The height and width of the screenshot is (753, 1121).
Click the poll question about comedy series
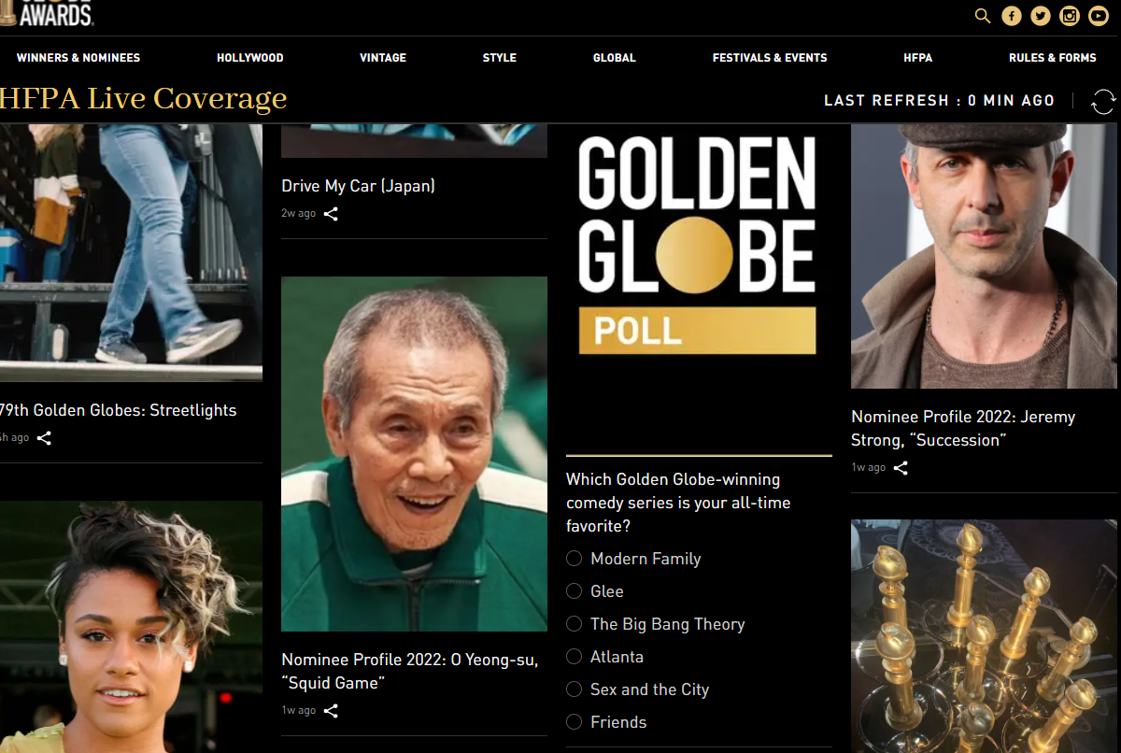tap(680, 503)
